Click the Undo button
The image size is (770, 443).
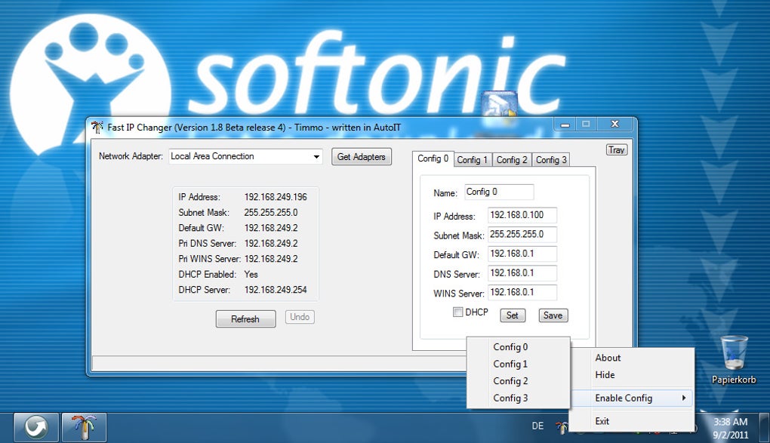300,317
